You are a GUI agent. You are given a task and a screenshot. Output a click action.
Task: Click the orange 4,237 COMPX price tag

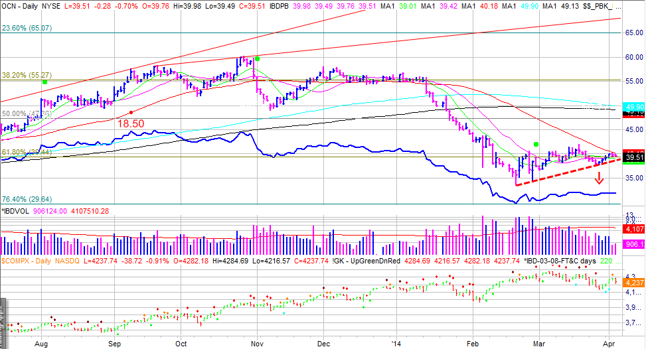[x=635, y=283]
